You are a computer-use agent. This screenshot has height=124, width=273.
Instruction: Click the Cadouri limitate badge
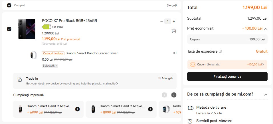[53, 53]
